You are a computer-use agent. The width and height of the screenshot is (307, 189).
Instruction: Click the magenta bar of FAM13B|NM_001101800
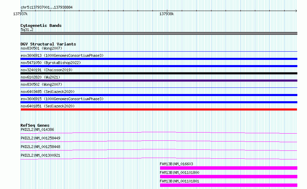tap(228, 177)
